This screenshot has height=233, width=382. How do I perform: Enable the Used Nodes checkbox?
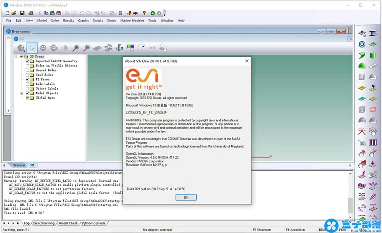[x=27, y=75]
